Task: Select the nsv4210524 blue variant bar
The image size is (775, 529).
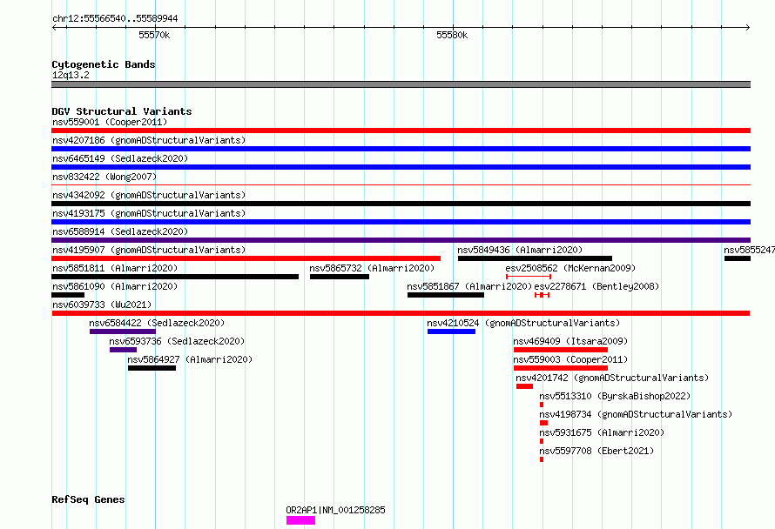Action: 451,331
